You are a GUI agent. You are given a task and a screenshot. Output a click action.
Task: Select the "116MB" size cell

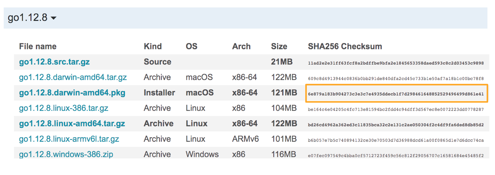coord(284,154)
